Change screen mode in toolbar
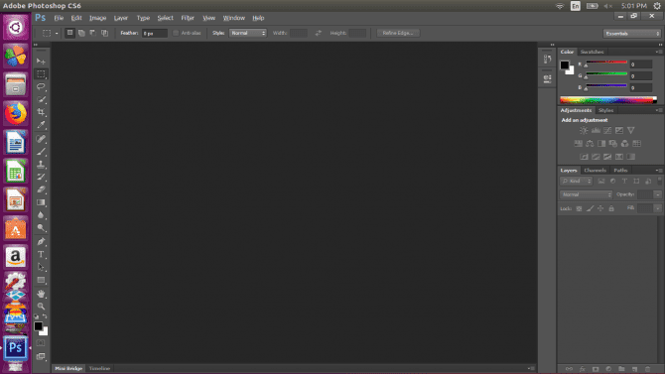The width and height of the screenshot is (665, 374). click(41, 356)
